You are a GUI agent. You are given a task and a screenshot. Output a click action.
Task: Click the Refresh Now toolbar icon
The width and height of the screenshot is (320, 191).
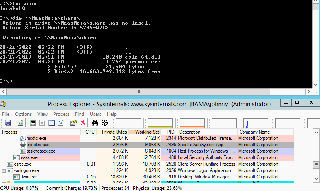tap(20, 123)
